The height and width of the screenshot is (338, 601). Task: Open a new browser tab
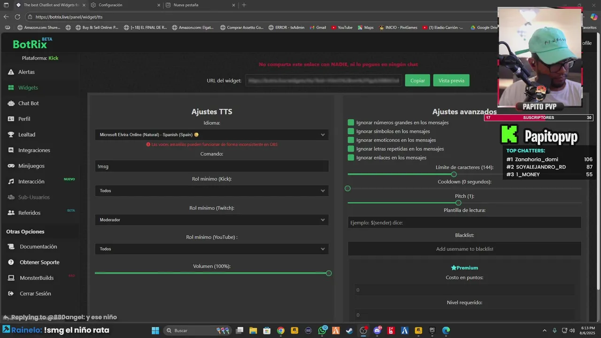(x=244, y=5)
